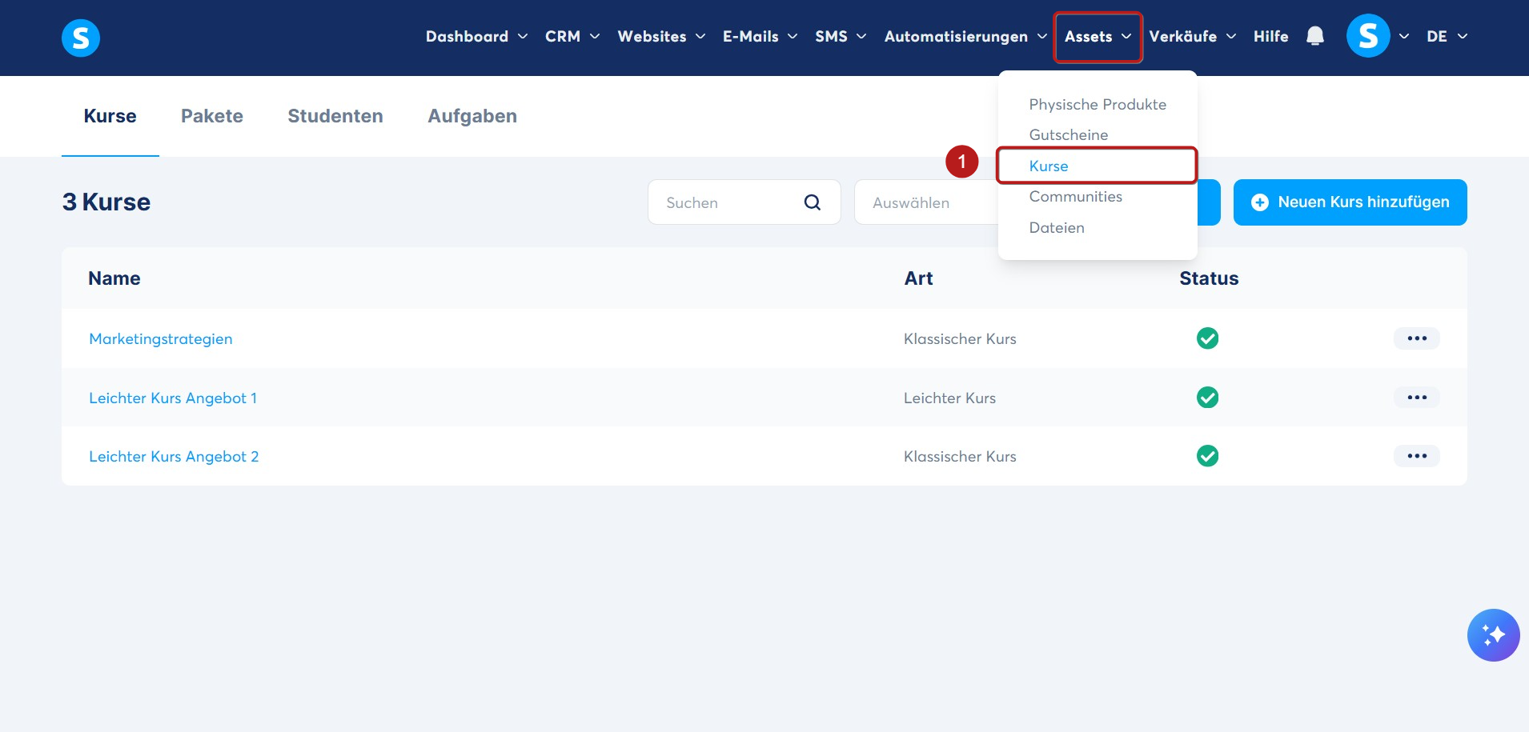This screenshot has height=732, width=1529.
Task: Click 'Leichter Kurs' type cell
Action: (x=949, y=398)
